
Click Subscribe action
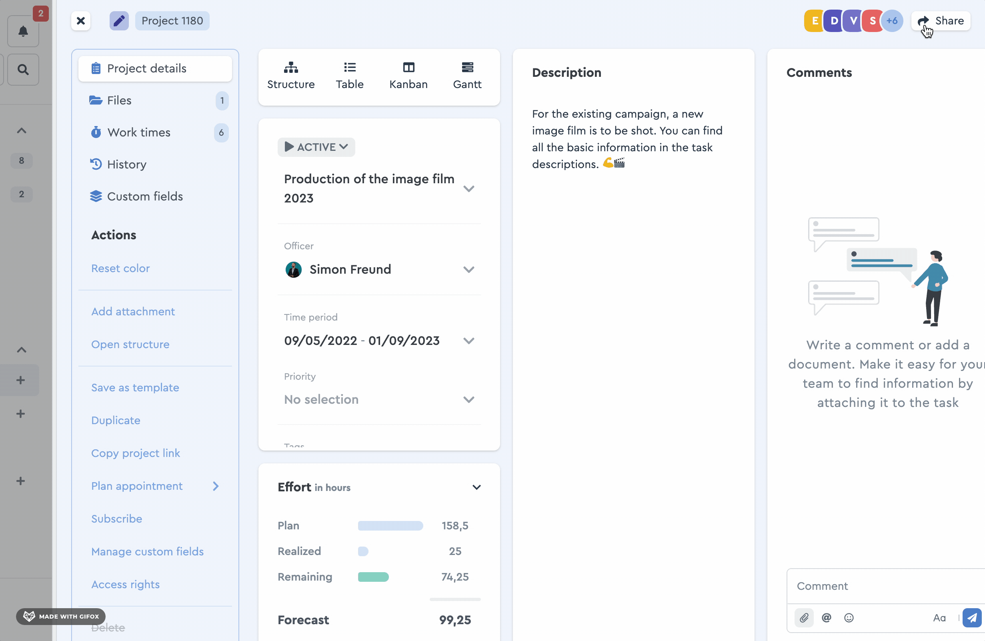pyautogui.click(x=116, y=519)
